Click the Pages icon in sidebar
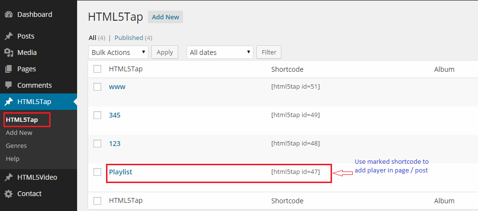Viewport: 478px width, 211px height. point(9,69)
